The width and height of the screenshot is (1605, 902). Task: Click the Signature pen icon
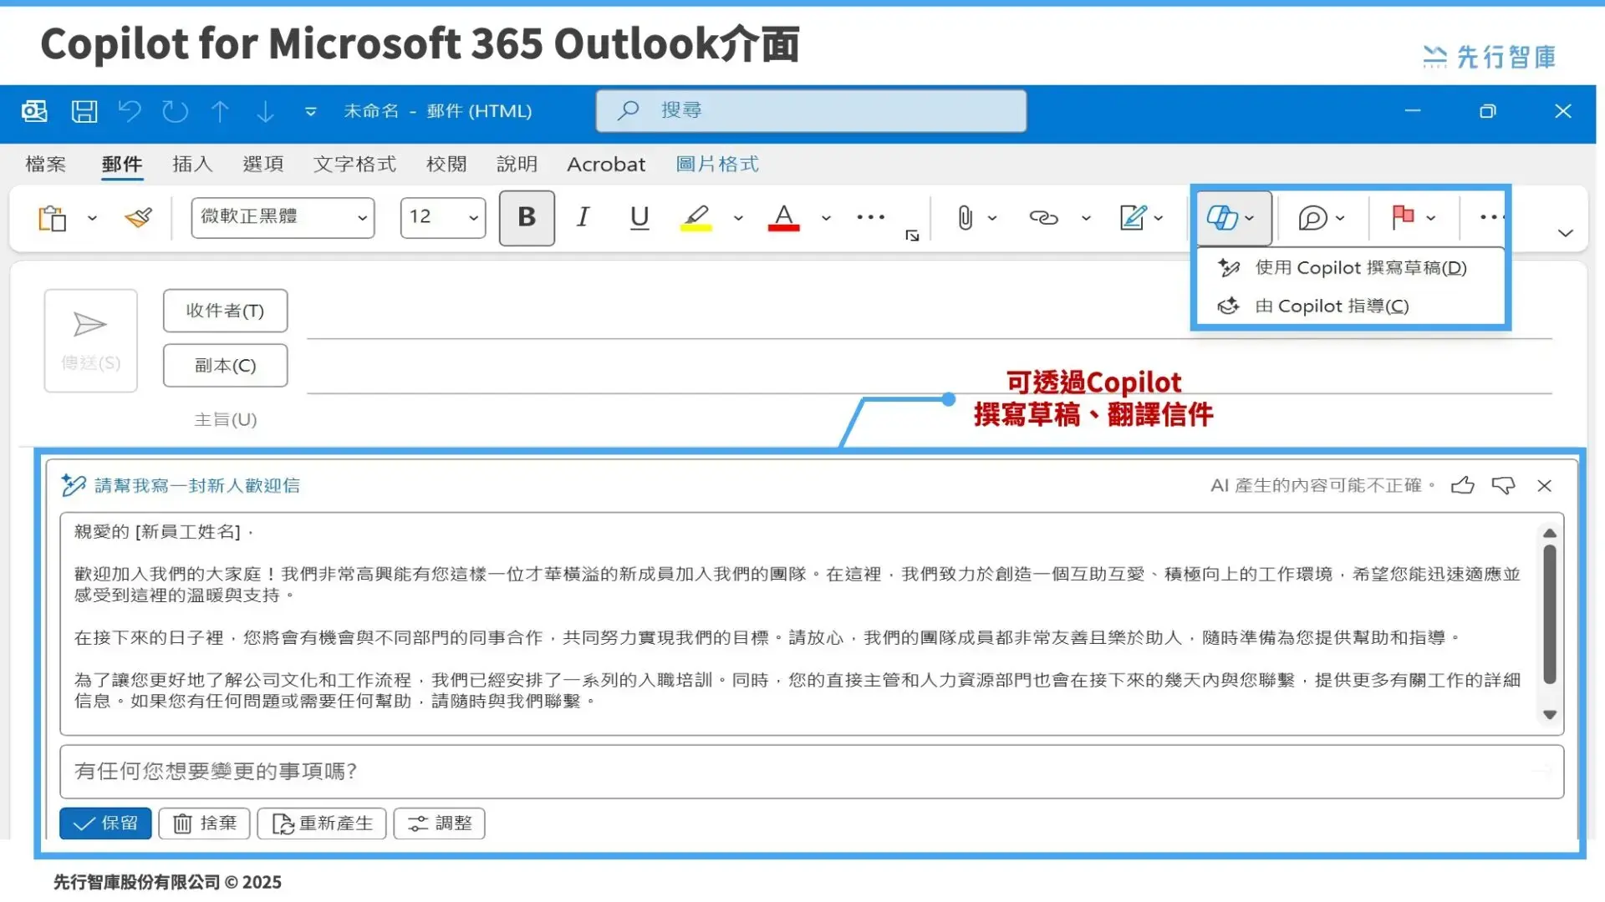tap(1133, 218)
